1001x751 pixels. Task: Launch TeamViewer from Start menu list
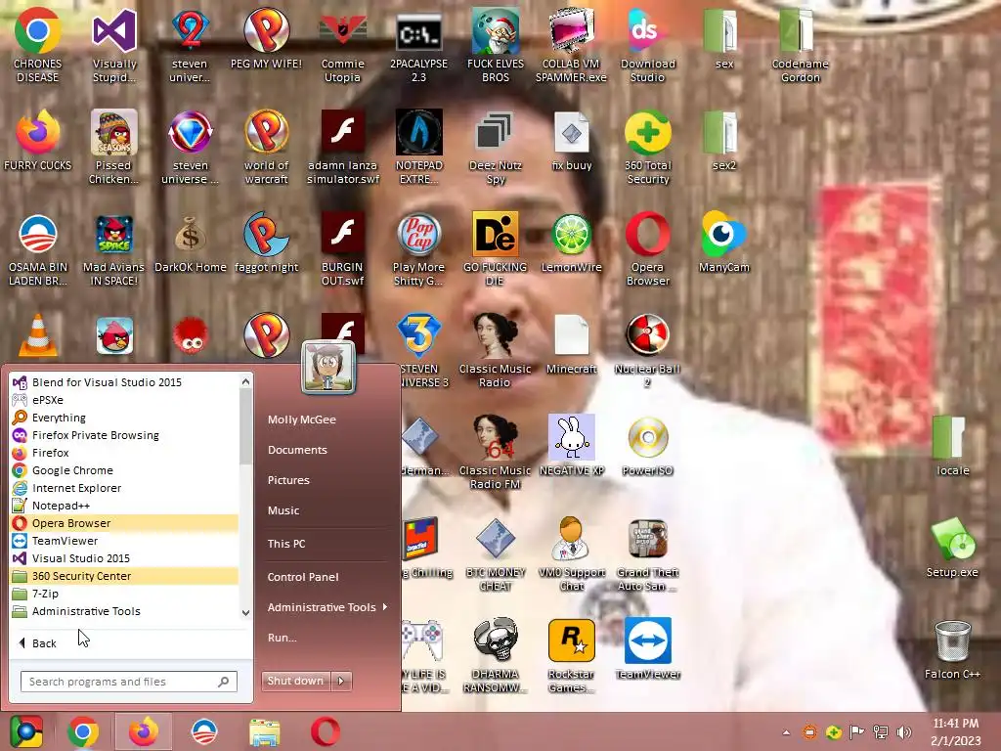click(124, 541)
